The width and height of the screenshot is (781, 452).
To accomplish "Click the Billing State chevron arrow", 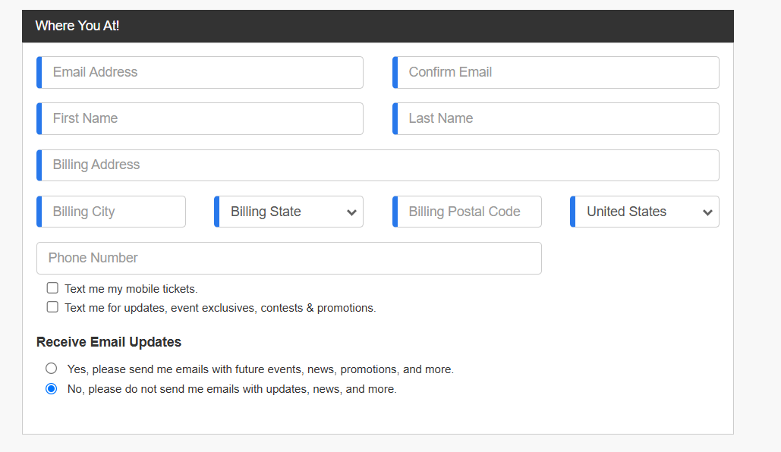I will point(351,212).
